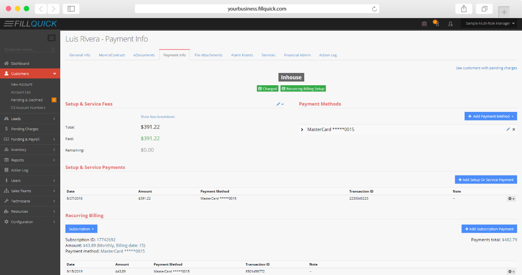Switch to the Financial Admin tab
The height and width of the screenshot is (275, 522).
pos(297,55)
